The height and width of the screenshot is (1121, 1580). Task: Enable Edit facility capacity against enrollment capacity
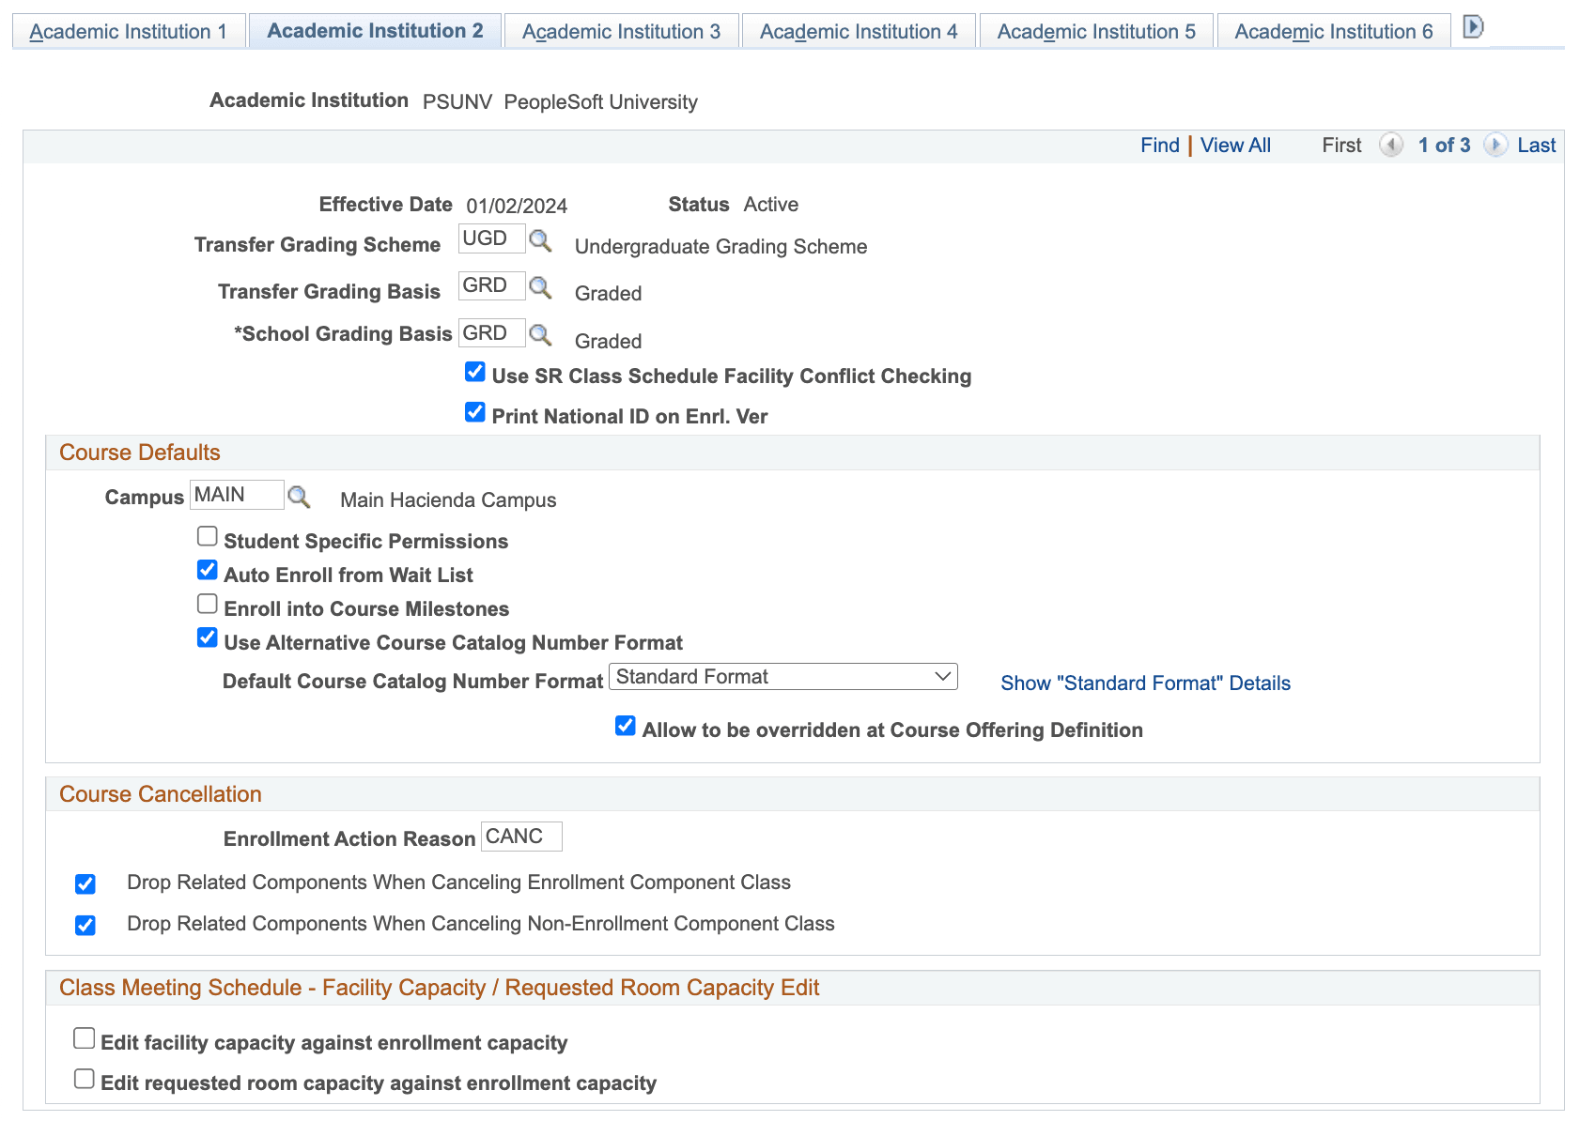point(84,1037)
